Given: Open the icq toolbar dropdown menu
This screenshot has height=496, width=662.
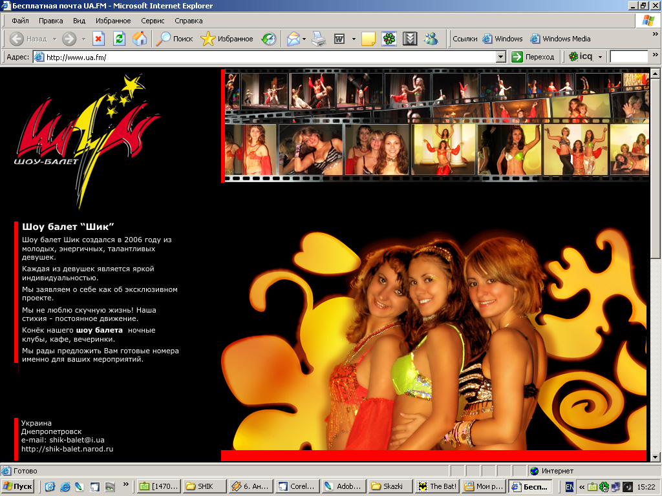Looking at the screenshot, I should coord(600,57).
